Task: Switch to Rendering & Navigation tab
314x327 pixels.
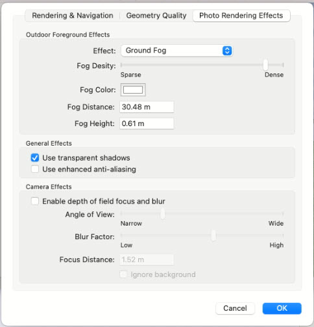Action: tap(73, 16)
